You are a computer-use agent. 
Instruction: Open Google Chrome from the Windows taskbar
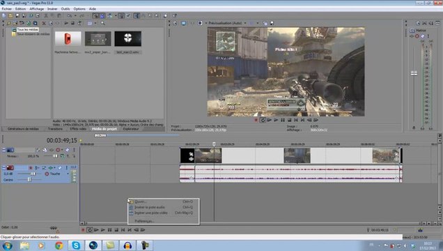59,245
